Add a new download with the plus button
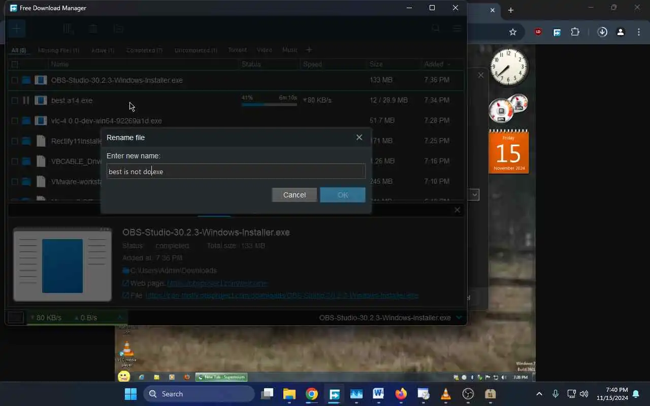This screenshot has height=406, width=650. click(x=16, y=28)
